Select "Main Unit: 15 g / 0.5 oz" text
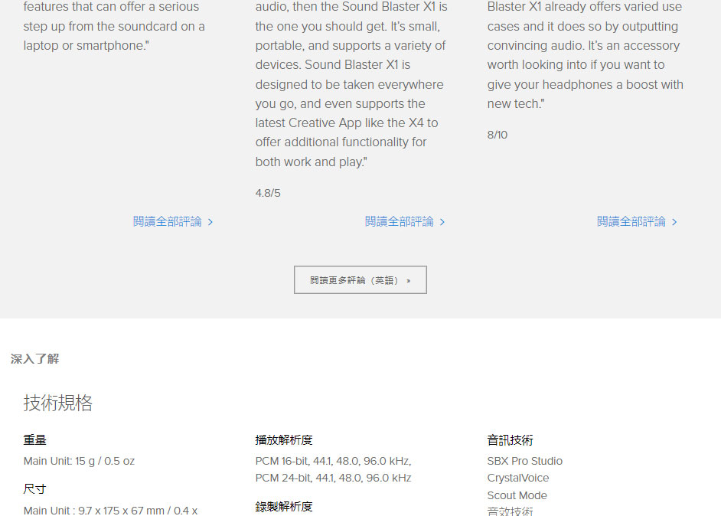 click(79, 461)
